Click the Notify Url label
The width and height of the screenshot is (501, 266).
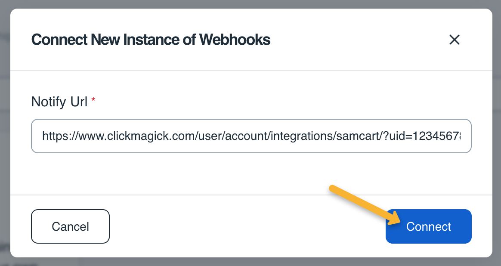(59, 102)
